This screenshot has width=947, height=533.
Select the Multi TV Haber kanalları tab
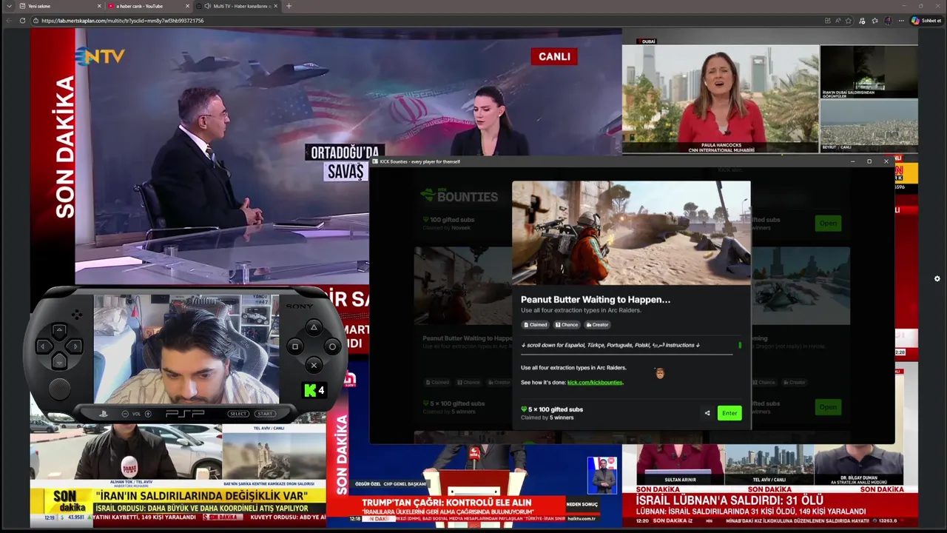tap(237, 6)
